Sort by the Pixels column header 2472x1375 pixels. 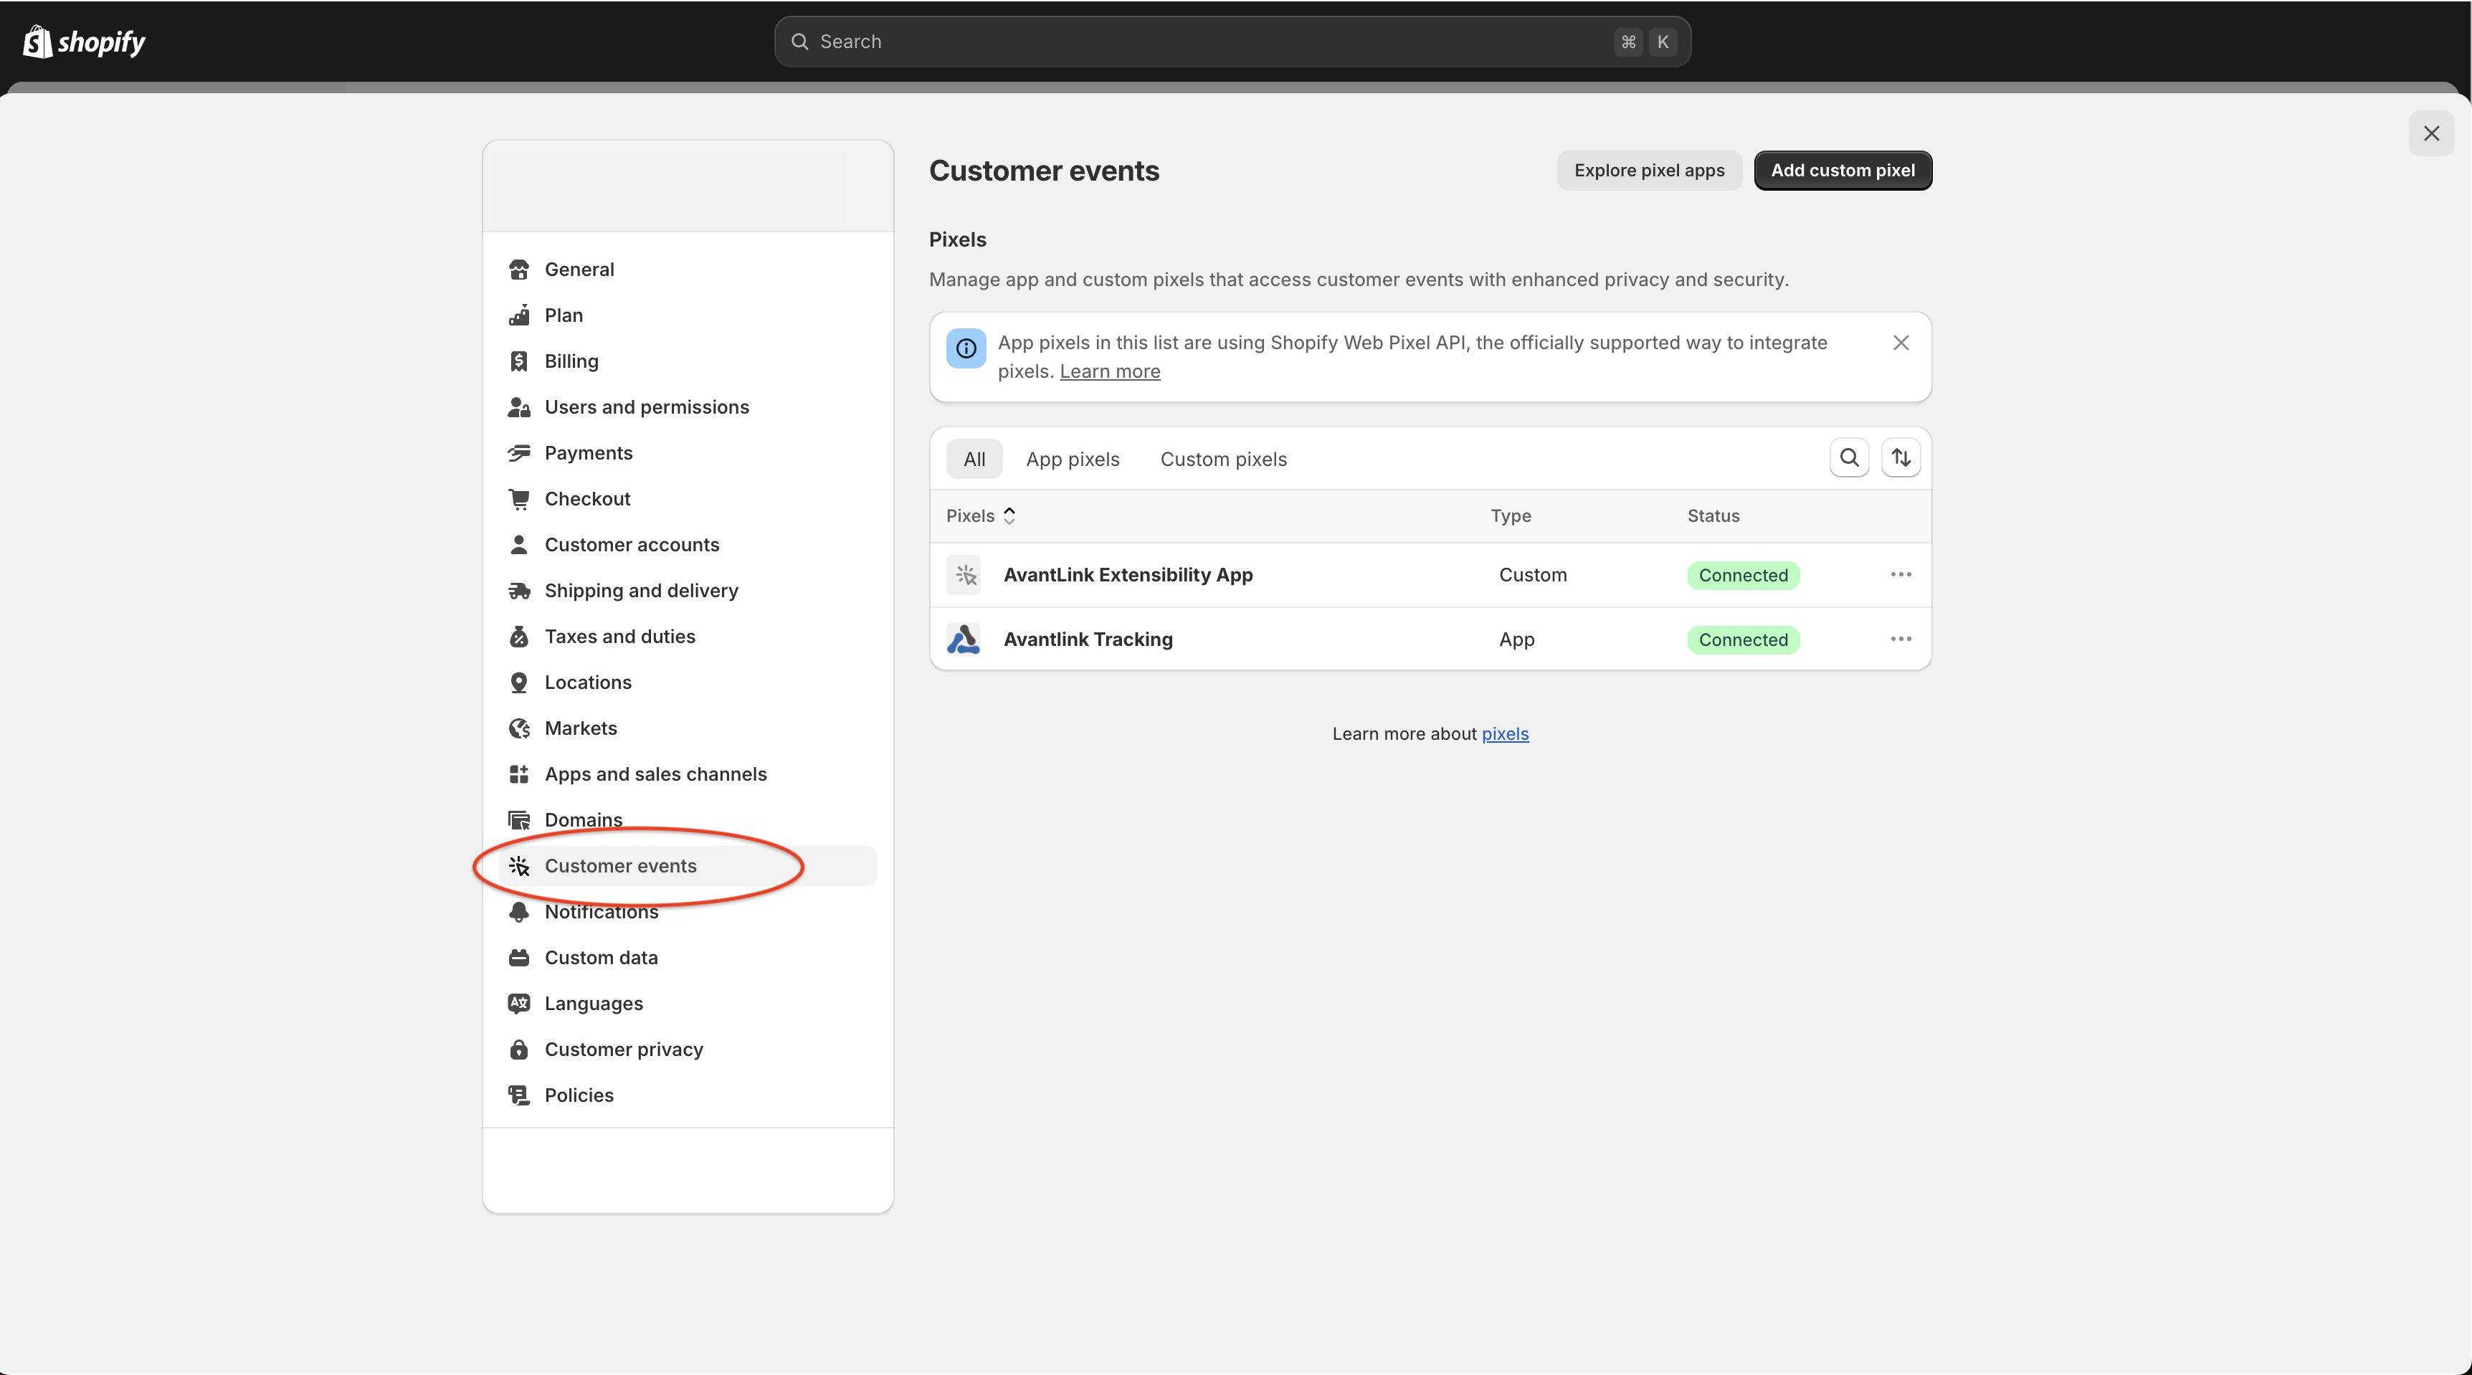[981, 516]
